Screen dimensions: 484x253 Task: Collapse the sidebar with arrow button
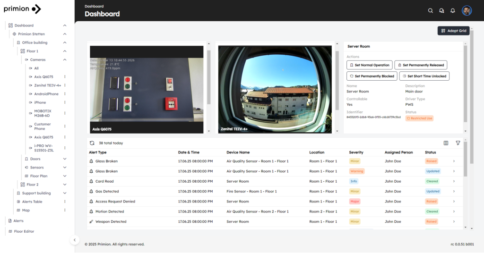pyautogui.click(x=74, y=240)
